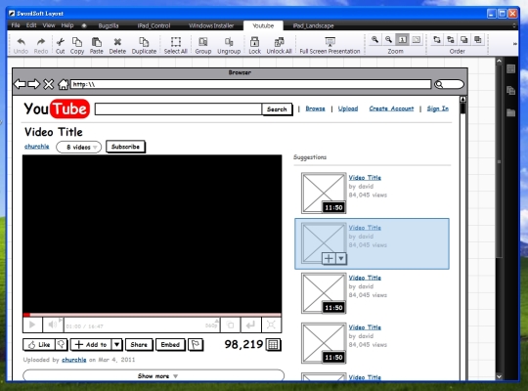Click the Share button
This screenshot has width=528, height=391.
click(x=139, y=344)
